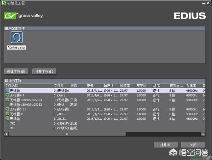Screen dimensions: 212x160
Task: Select the OK offline project row
Action: 105,128
